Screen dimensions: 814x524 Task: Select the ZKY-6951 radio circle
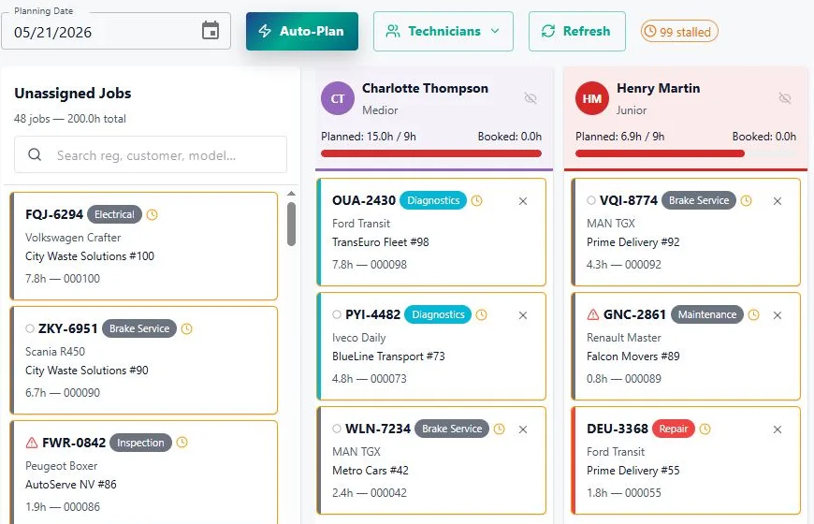(x=30, y=328)
